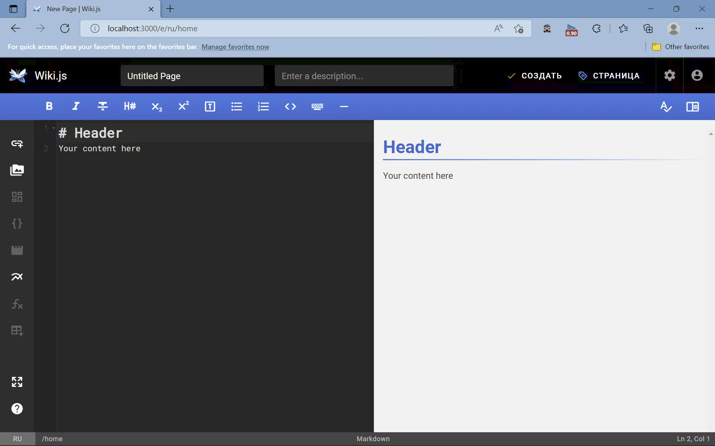Insert a diagram from the sidebar
This screenshot has height=446, width=715.
(x=17, y=277)
